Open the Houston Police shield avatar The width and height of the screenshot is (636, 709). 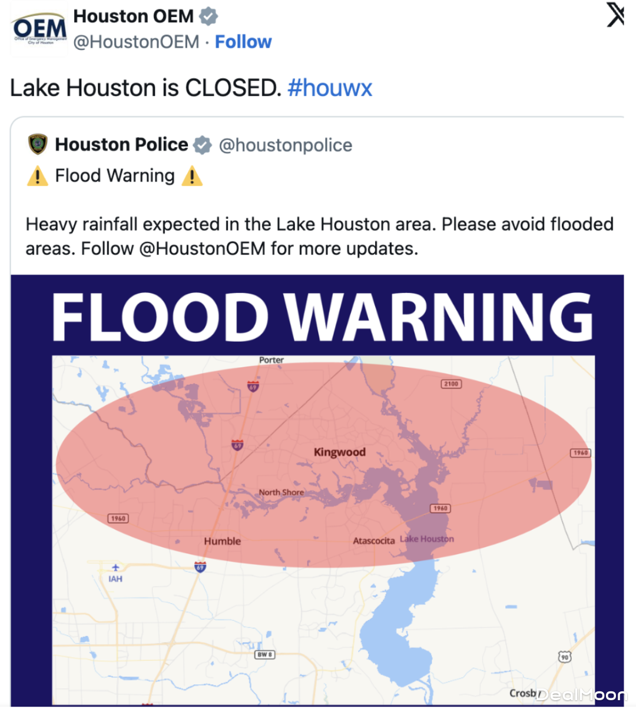pos(38,144)
